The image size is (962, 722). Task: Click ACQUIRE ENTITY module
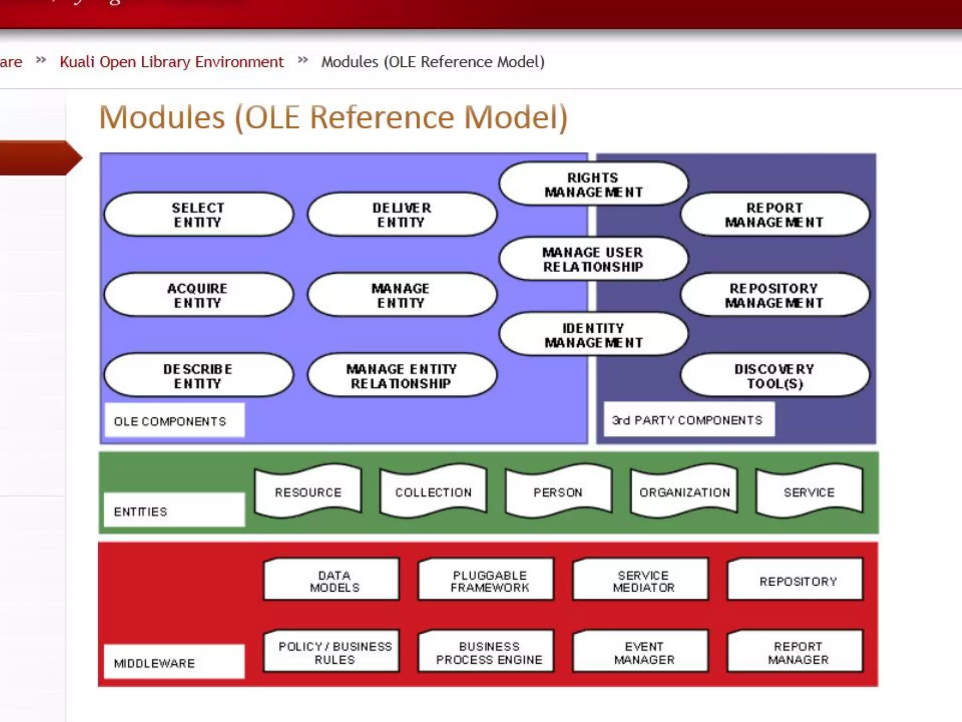(x=198, y=295)
